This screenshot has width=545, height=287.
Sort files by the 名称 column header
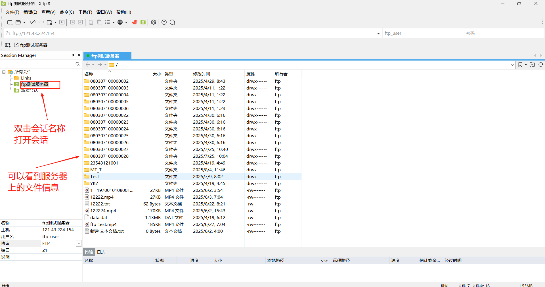[110, 74]
